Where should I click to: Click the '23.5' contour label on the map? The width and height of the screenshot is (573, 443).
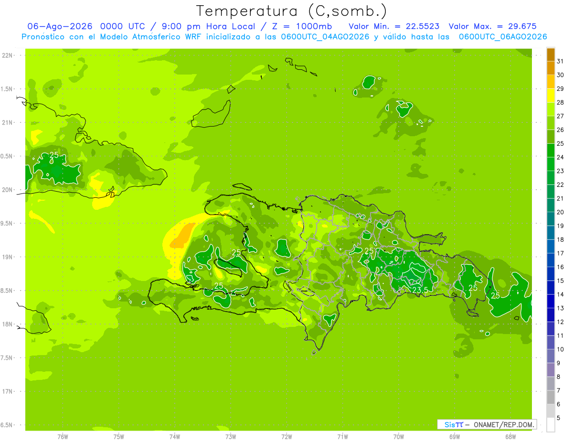tap(420, 290)
